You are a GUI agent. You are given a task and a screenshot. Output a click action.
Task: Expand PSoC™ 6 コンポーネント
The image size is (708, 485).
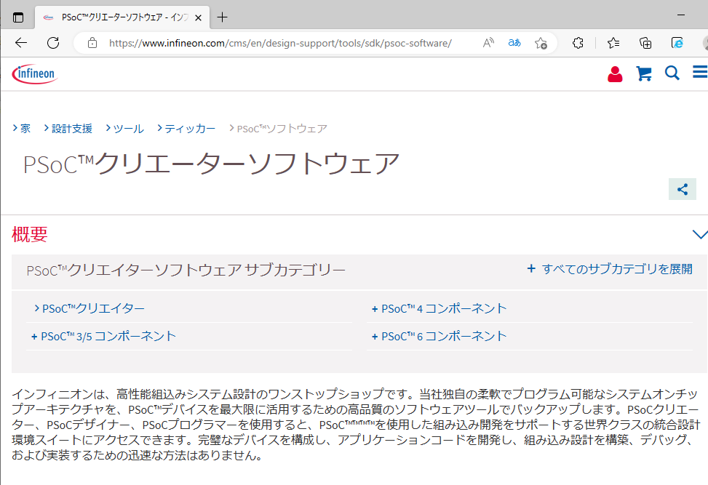click(439, 336)
